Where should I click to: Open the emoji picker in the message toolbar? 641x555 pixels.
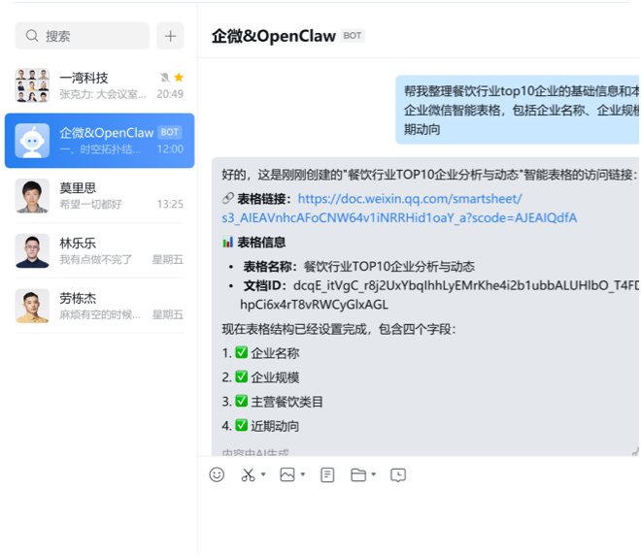click(217, 474)
